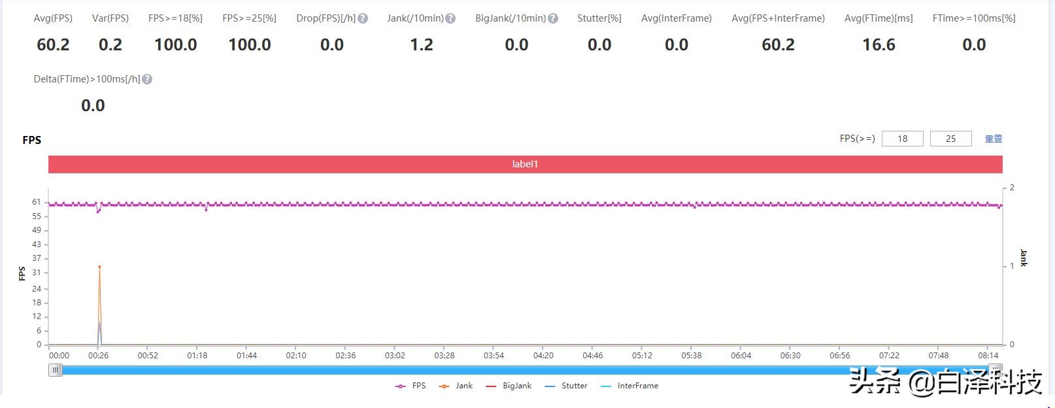Click the Avg(InterFrame) label
The image size is (1055, 408).
click(x=677, y=18)
